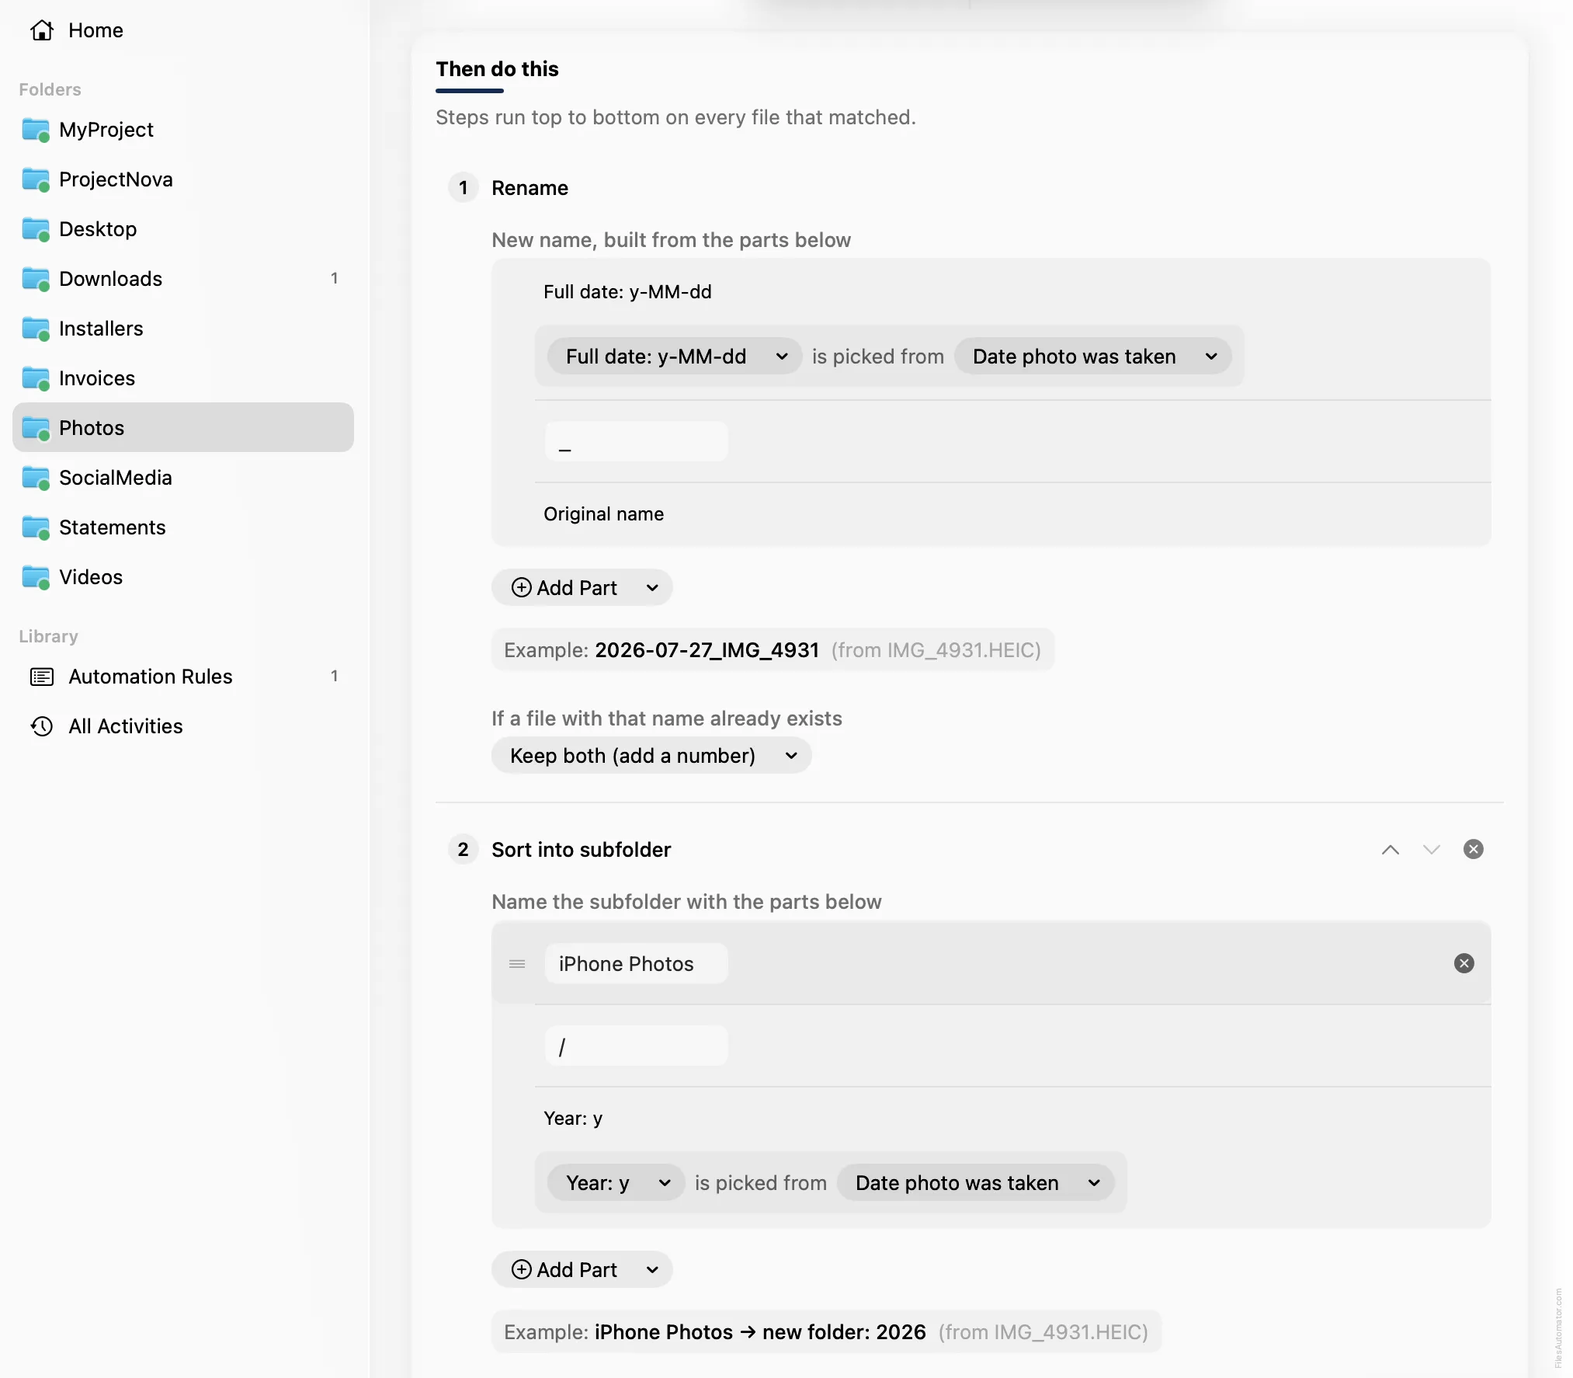The width and height of the screenshot is (1573, 1378).
Task: Select the MyProject folder
Action: click(x=183, y=130)
